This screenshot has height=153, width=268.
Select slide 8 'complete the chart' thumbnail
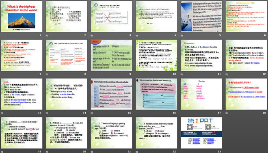pos(67,55)
